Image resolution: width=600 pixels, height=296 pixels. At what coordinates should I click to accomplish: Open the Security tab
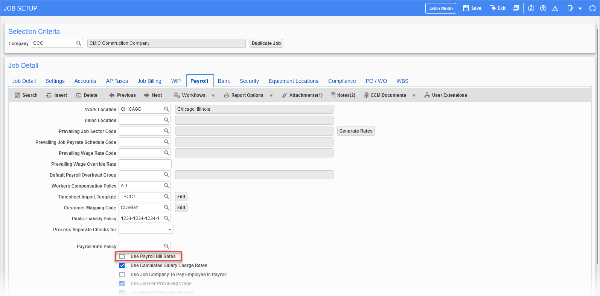(x=249, y=81)
